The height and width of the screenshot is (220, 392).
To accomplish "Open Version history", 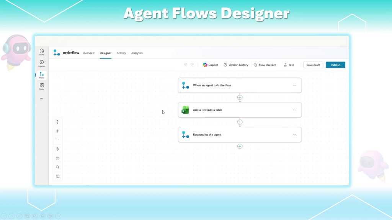I will coord(236,65).
